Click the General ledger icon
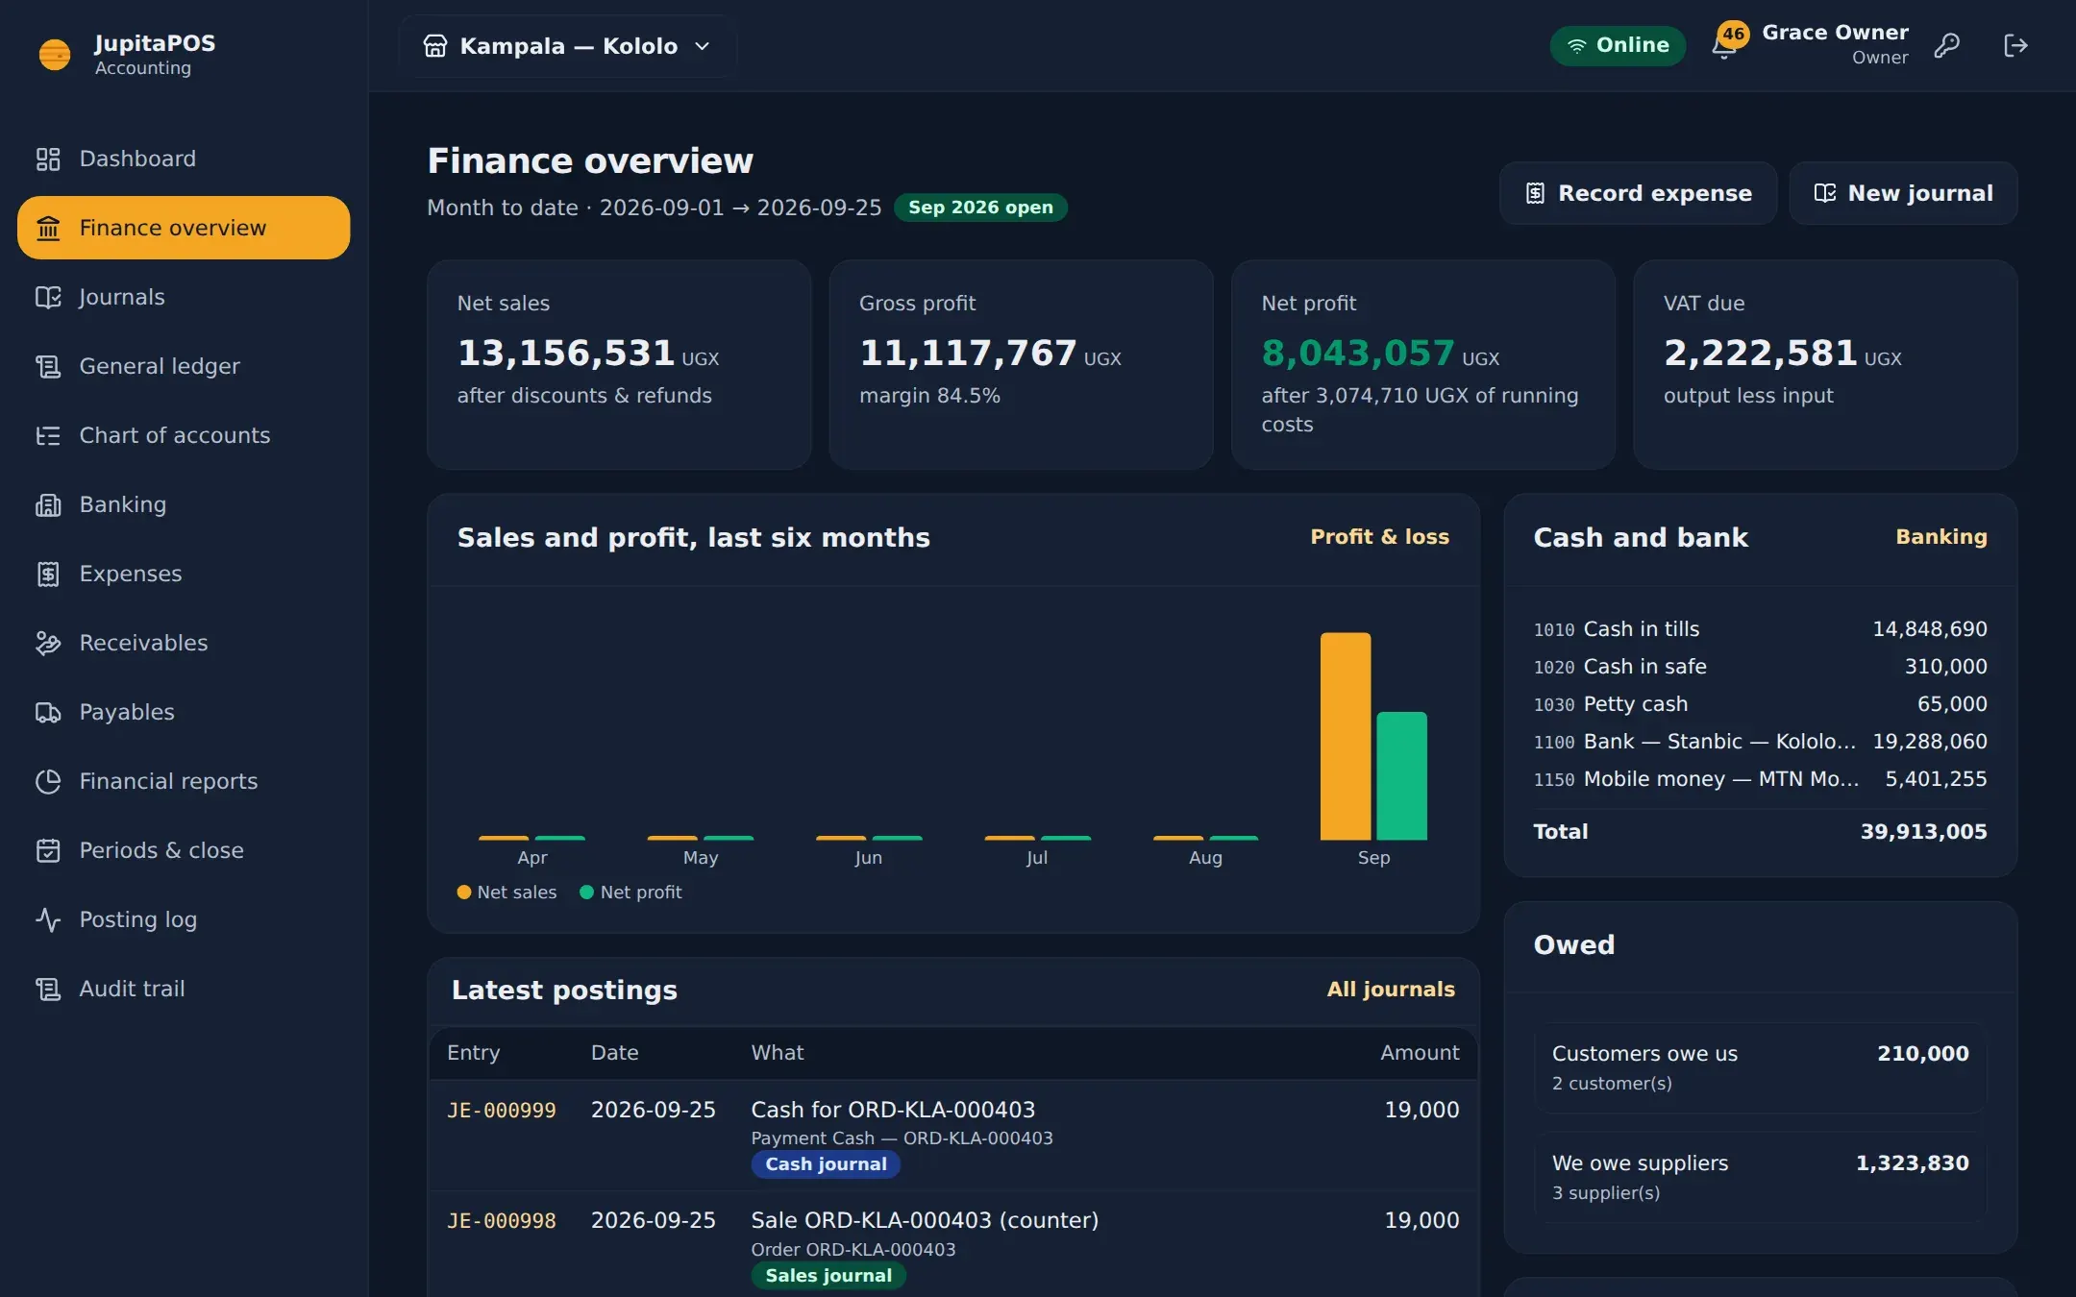Image resolution: width=2076 pixels, height=1297 pixels. pyautogui.click(x=48, y=366)
